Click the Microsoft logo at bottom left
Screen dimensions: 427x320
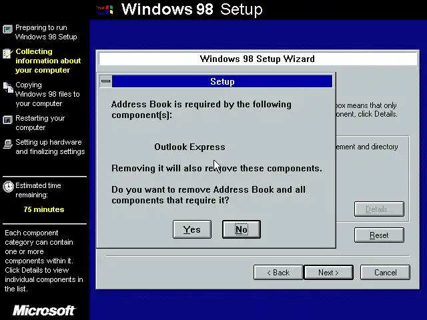click(45, 311)
